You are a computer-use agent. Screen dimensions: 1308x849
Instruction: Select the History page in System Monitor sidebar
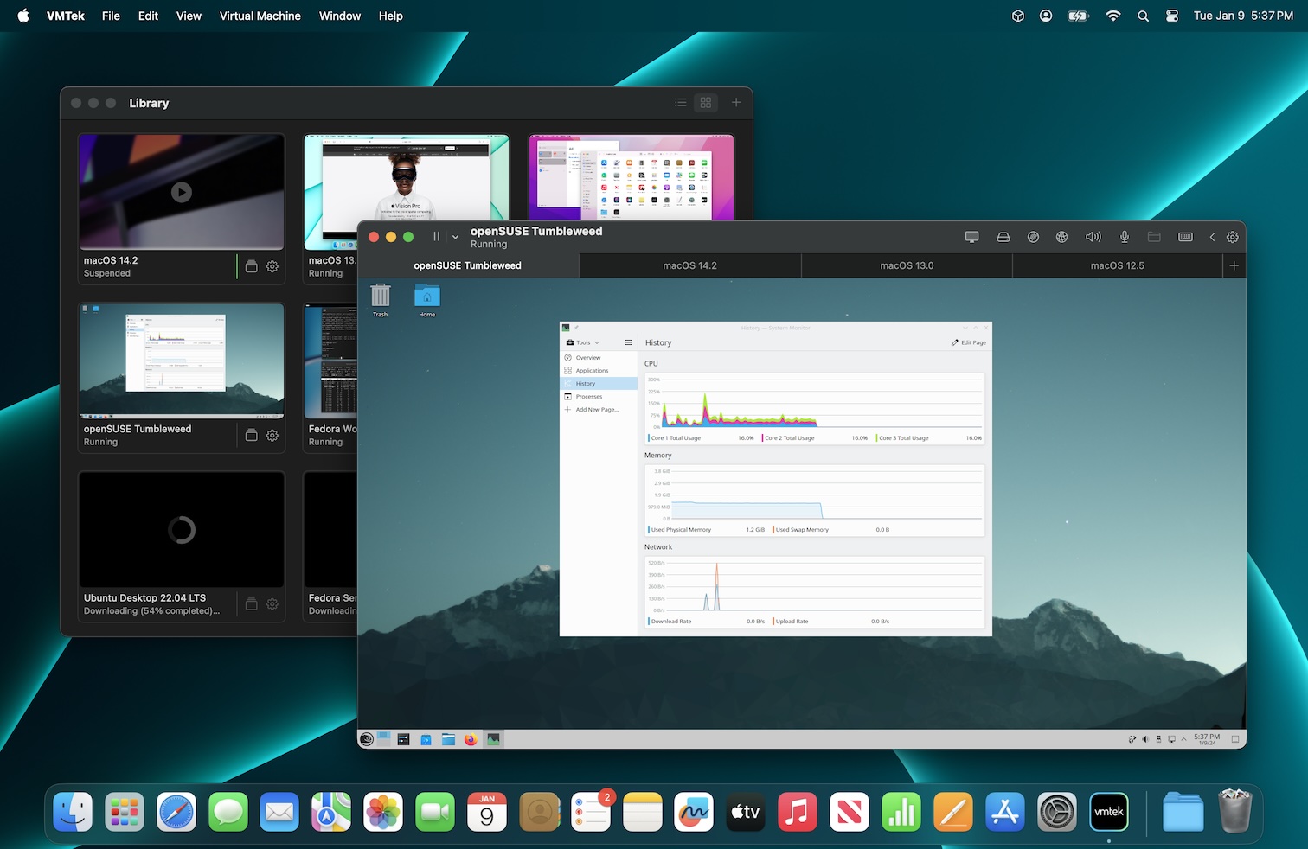(x=598, y=383)
